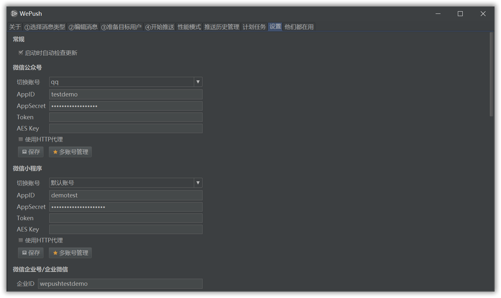Open the ②编辑消息 tab
Viewport: 501px width, 298px height.
(83, 27)
